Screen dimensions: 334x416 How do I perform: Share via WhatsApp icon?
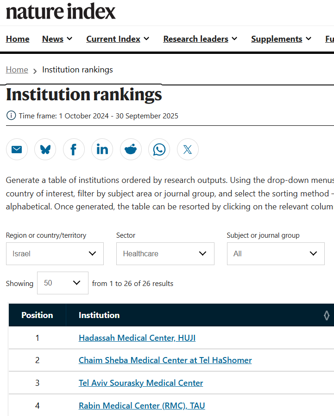click(159, 149)
